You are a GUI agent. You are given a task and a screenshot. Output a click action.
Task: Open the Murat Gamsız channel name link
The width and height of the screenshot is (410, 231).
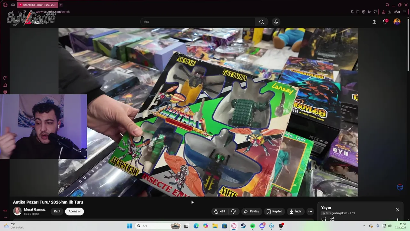pos(35,210)
